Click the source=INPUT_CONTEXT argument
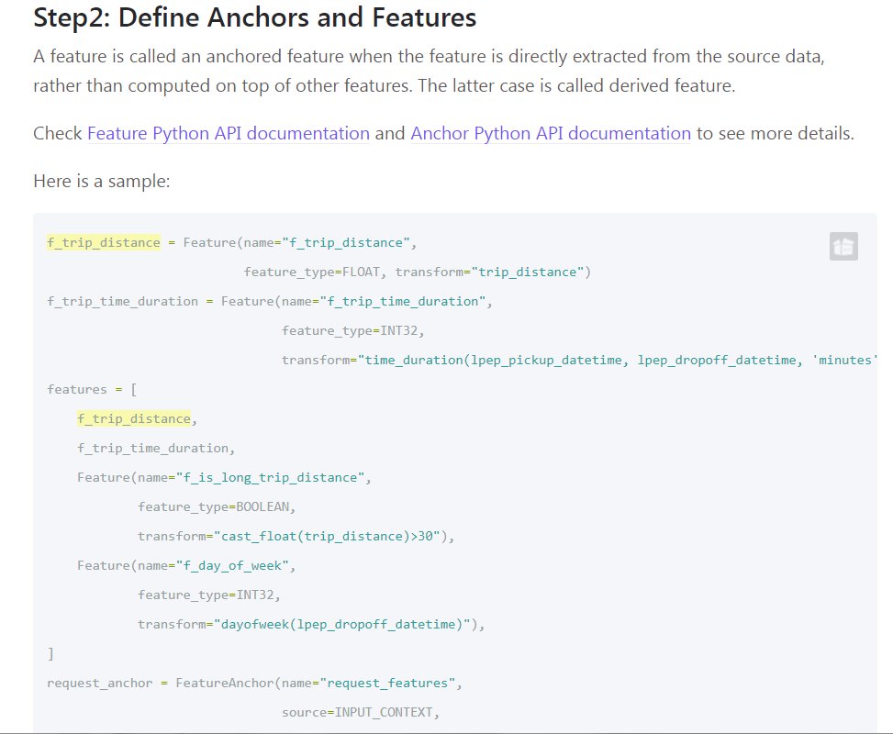Image resolution: width=893 pixels, height=734 pixels. click(361, 712)
